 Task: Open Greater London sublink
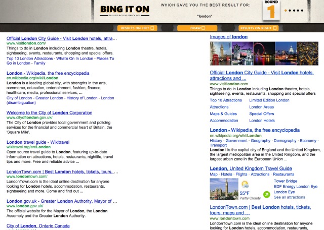[49, 98]
